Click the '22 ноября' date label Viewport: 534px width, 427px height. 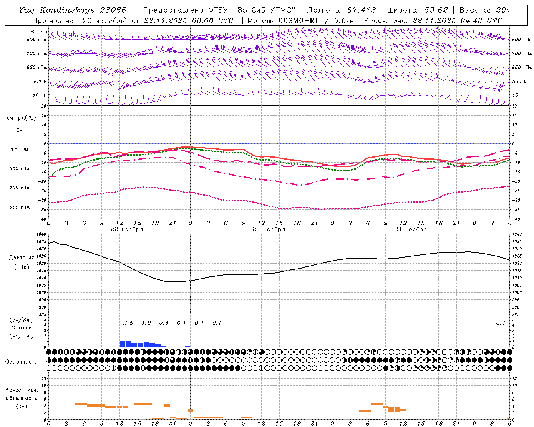click(x=127, y=229)
